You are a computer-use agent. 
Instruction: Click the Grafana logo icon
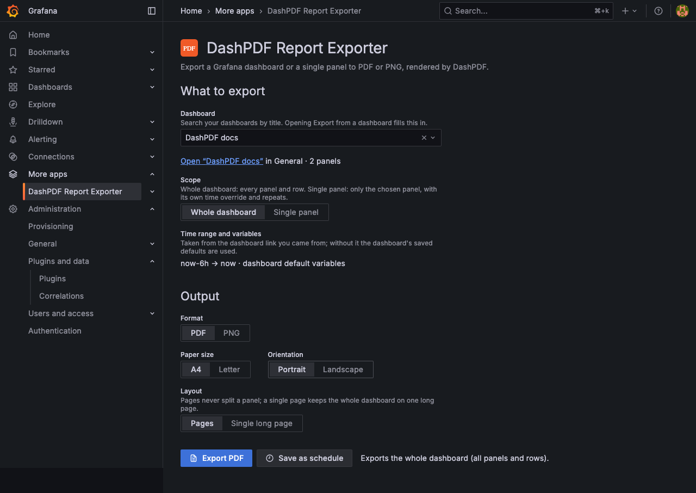tap(13, 11)
